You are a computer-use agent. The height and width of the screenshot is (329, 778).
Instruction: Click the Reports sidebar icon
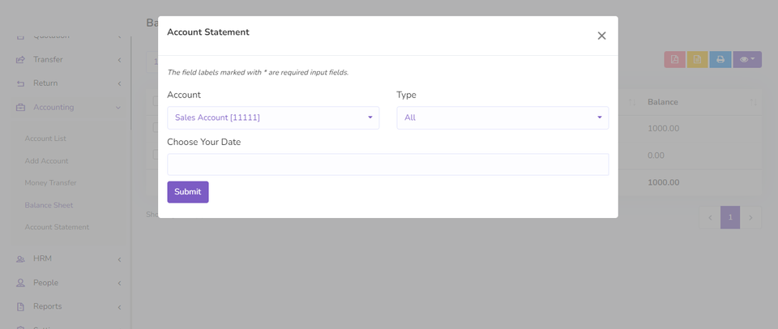(x=20, y=306)
